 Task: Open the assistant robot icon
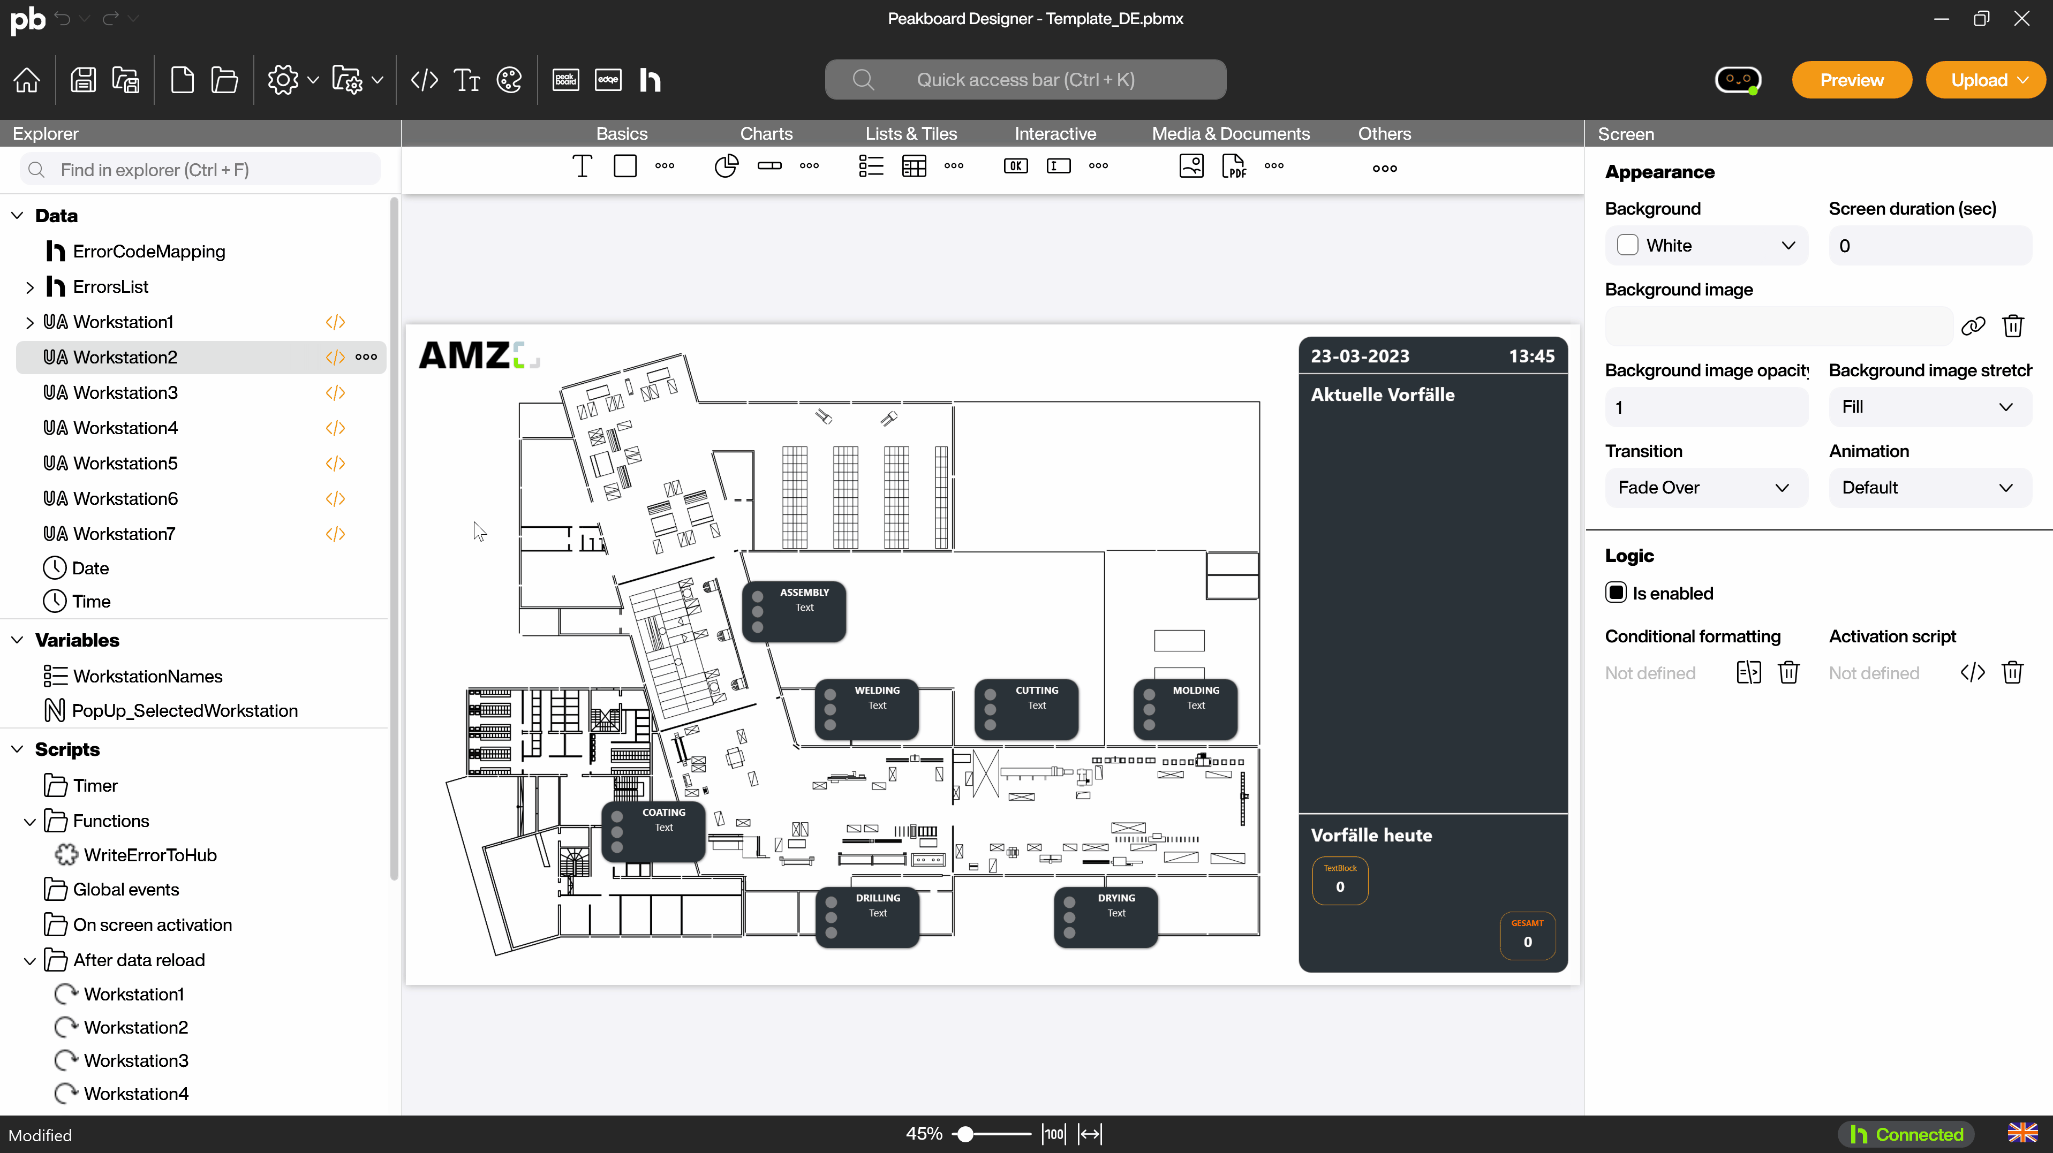click(1738, 80)
